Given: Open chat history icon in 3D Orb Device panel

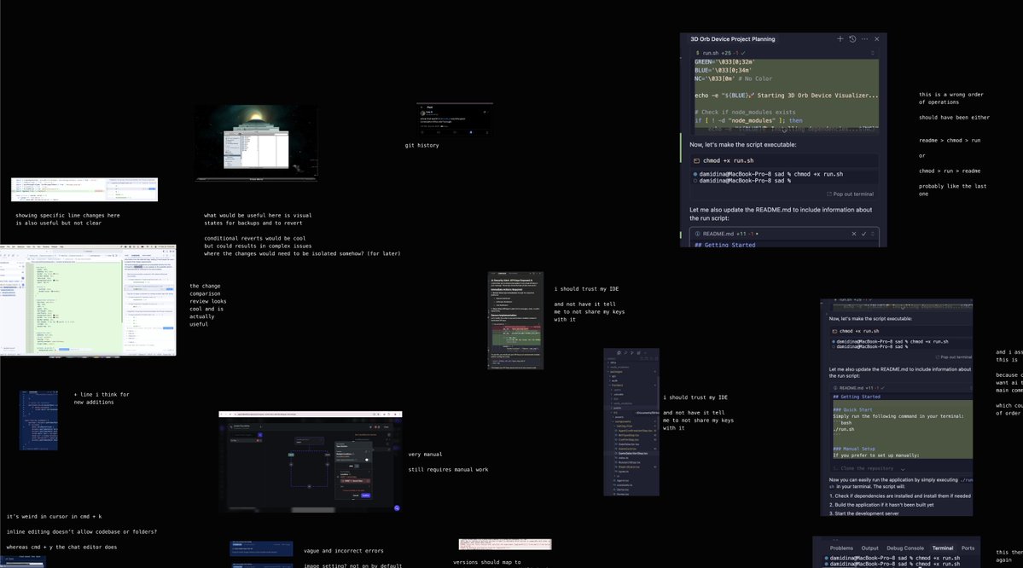Looking at the screenshot, I should [x=852, y=39].
